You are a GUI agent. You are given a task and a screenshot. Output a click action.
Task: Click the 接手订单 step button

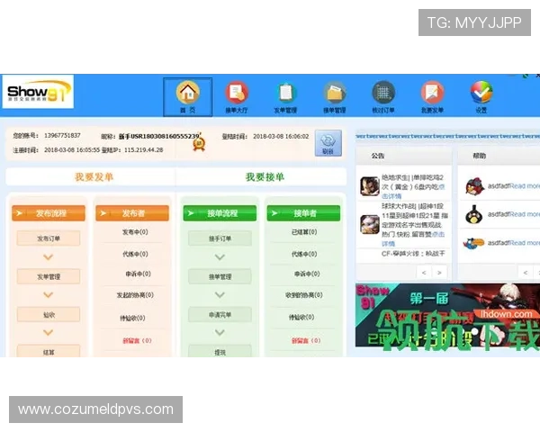(x=220, y=238)
